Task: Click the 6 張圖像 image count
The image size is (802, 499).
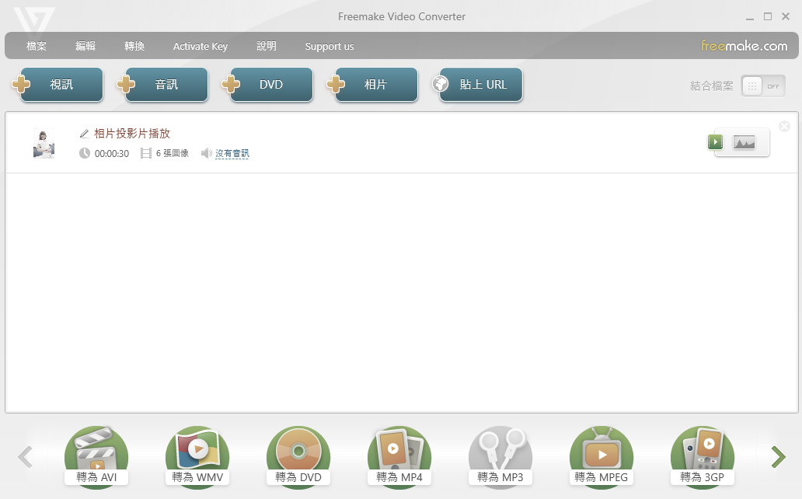Action: tap(173, 153)
